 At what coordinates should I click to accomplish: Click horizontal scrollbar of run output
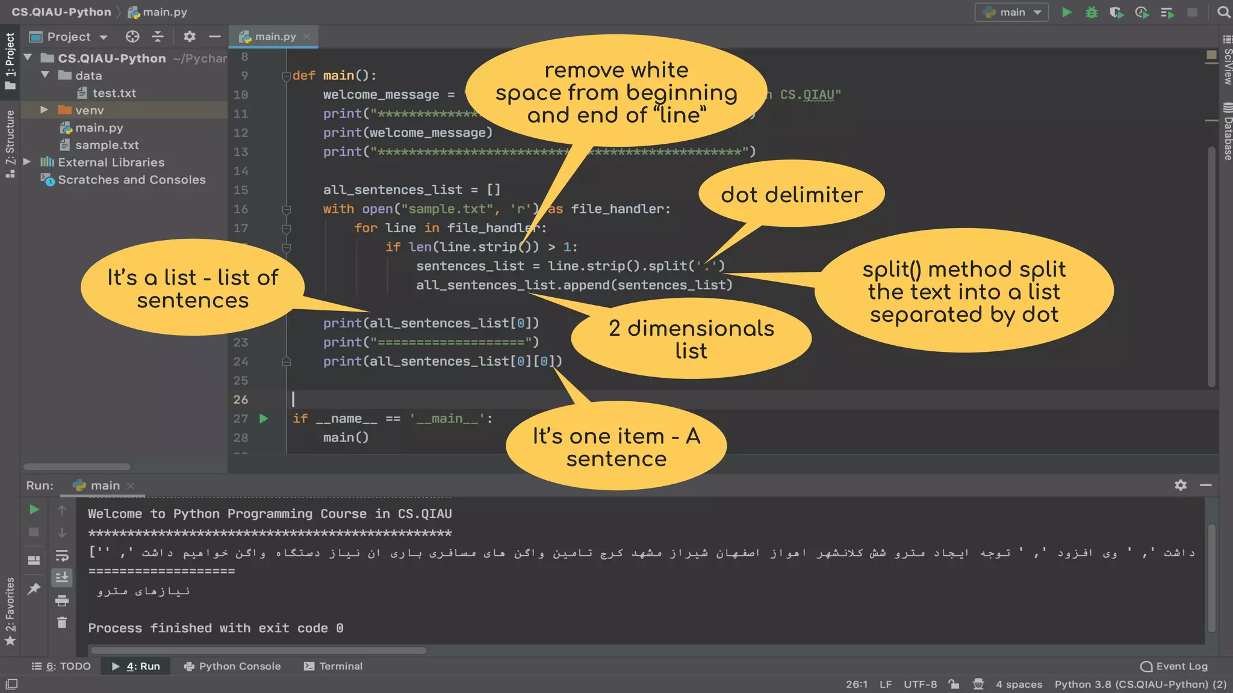point(259,650)
